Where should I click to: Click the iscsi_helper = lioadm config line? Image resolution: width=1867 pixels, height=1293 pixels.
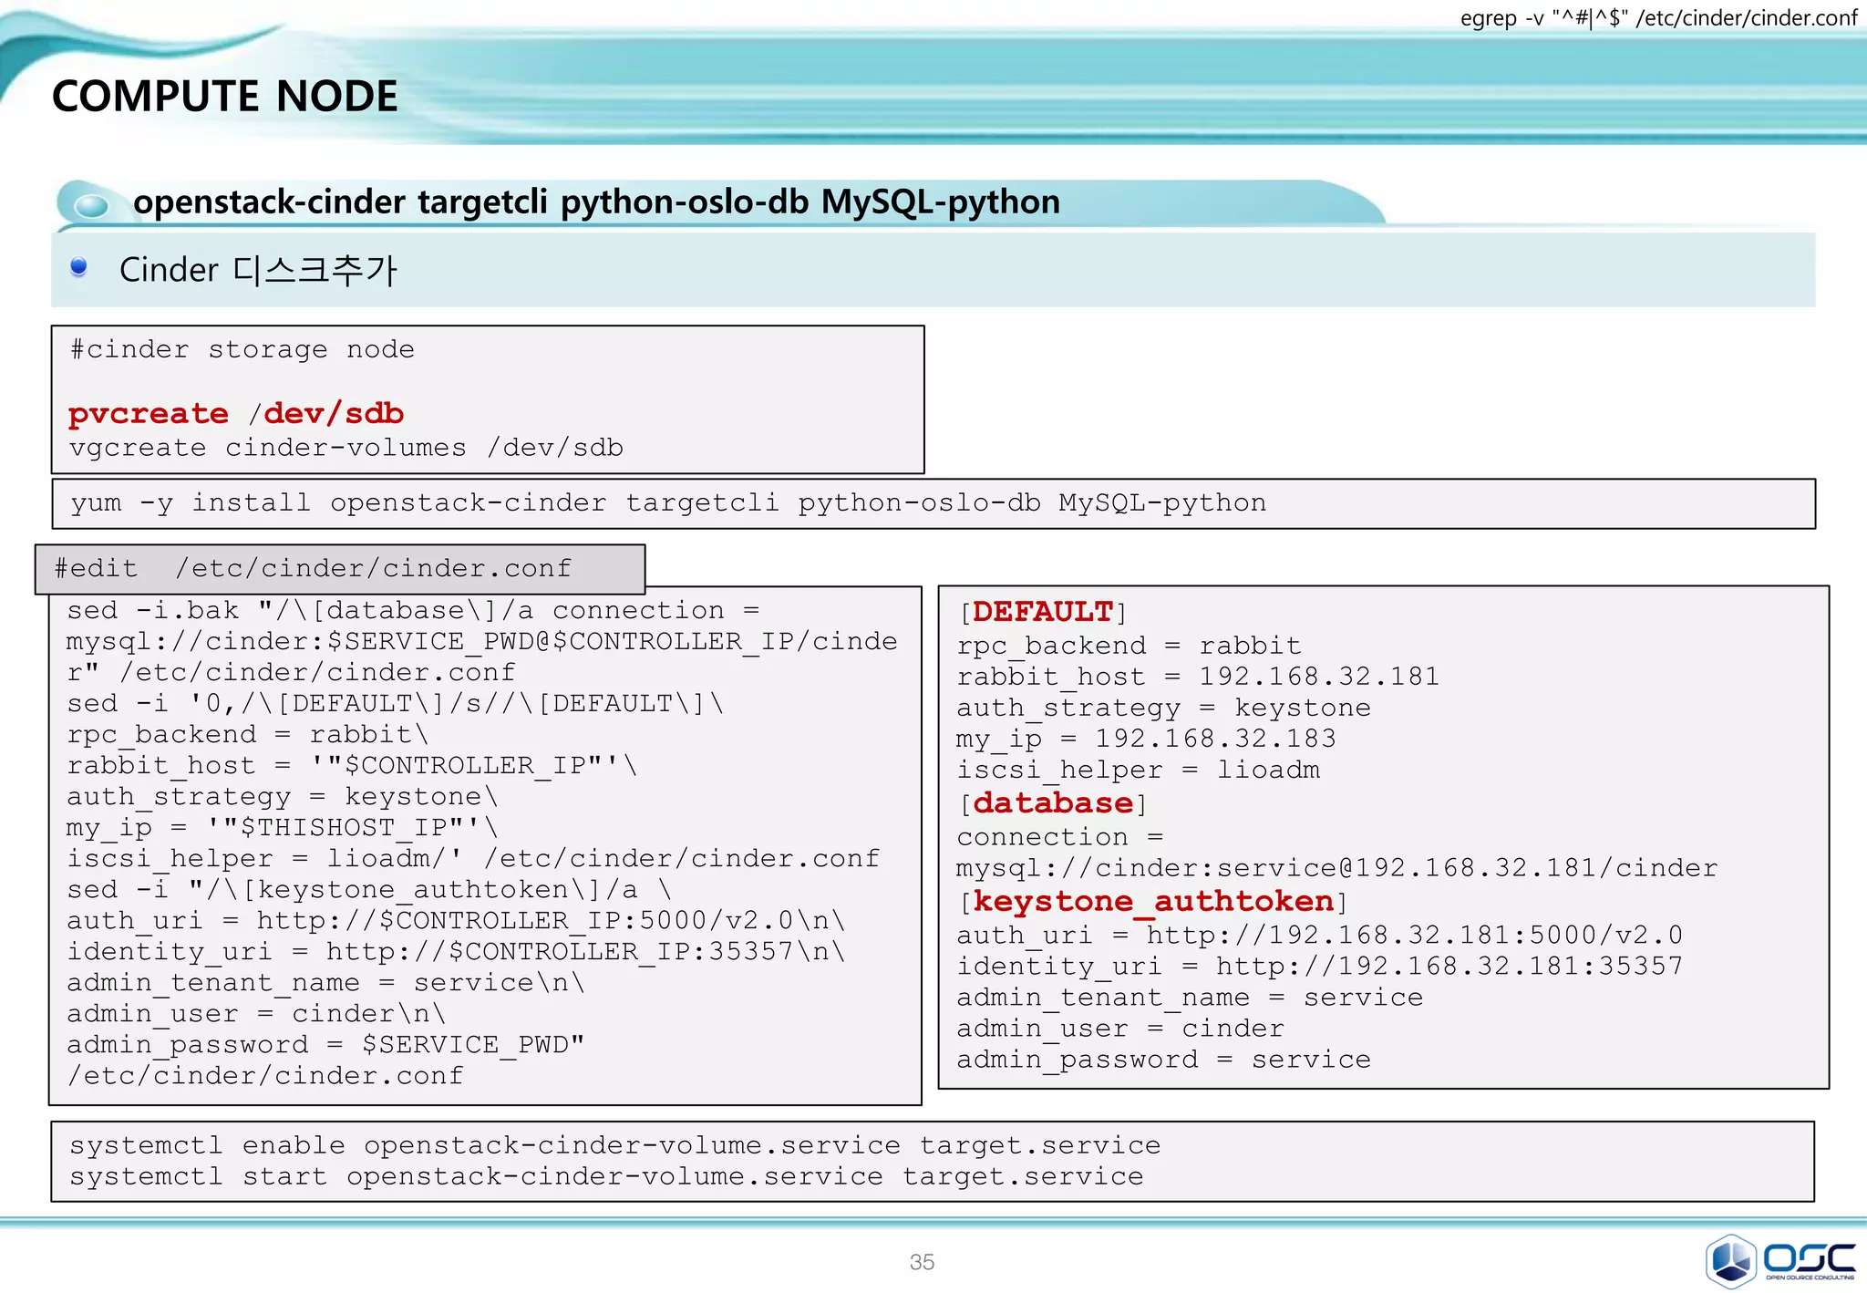[x=1138, y=771]
